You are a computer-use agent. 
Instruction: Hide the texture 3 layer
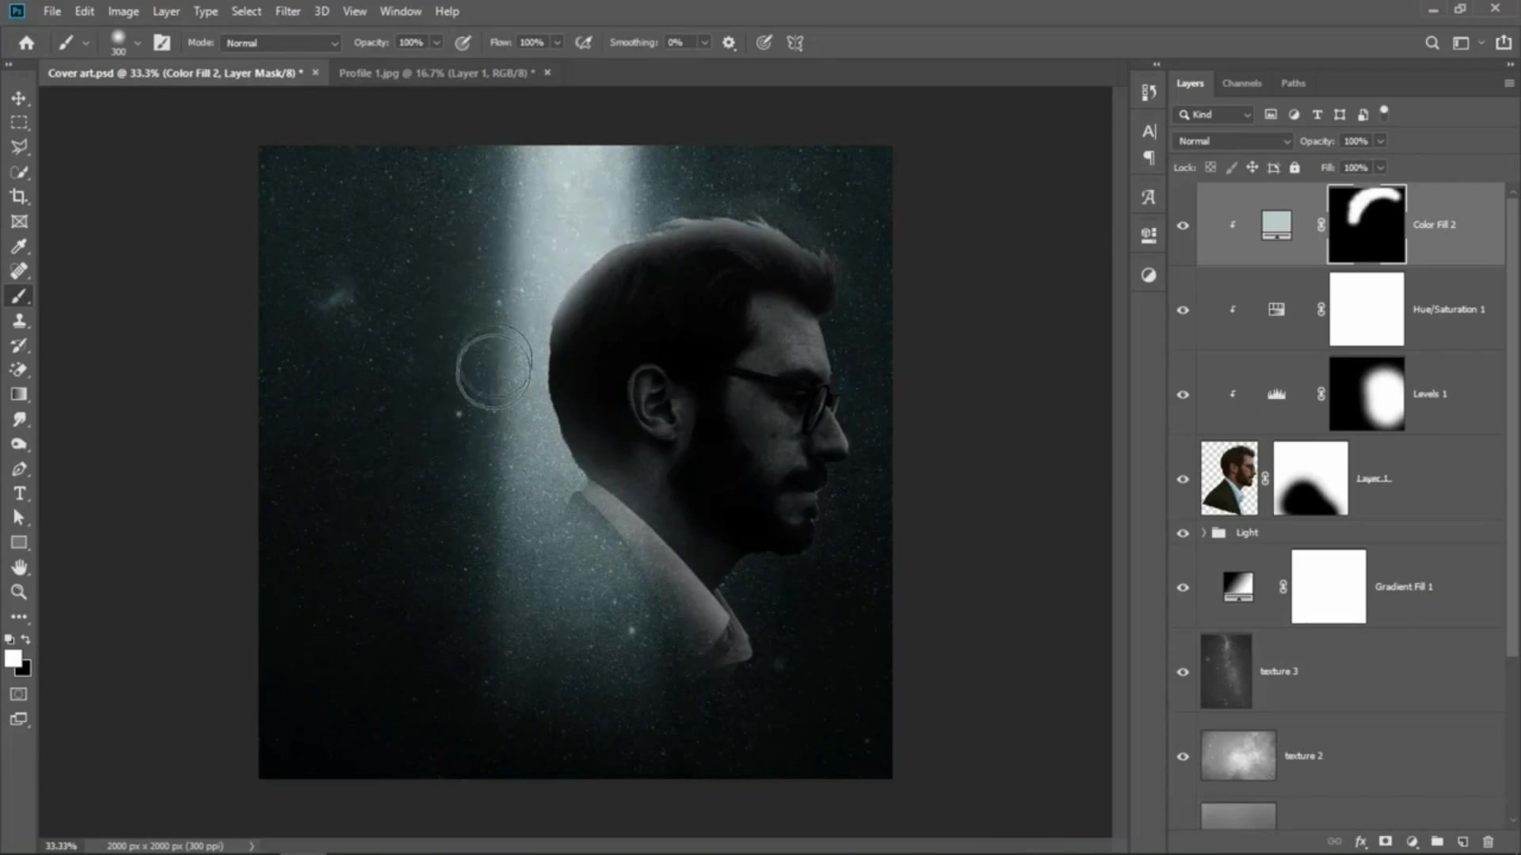pos(1183,672)
